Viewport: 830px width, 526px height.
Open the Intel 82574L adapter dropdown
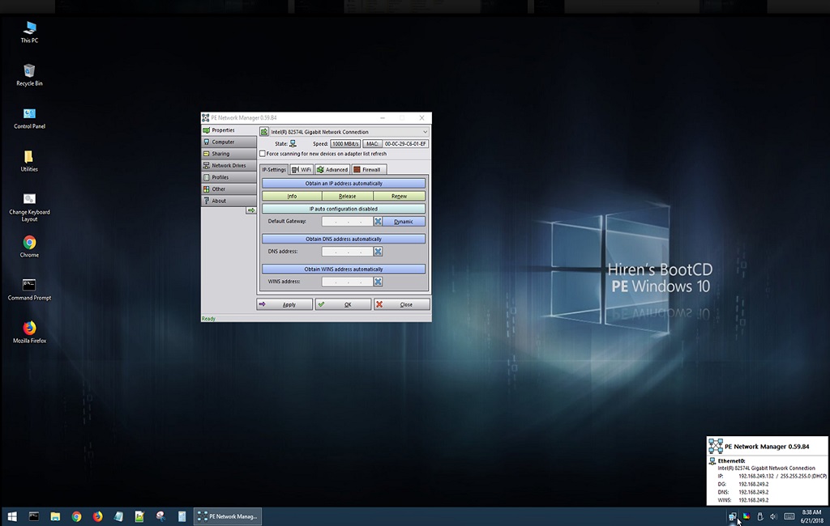click(x=349, y=132)
